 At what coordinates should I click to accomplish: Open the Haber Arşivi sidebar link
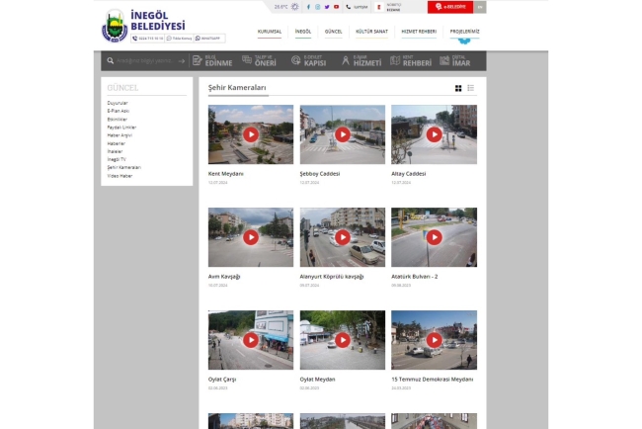pyautogui.click(x=120, y=135)
